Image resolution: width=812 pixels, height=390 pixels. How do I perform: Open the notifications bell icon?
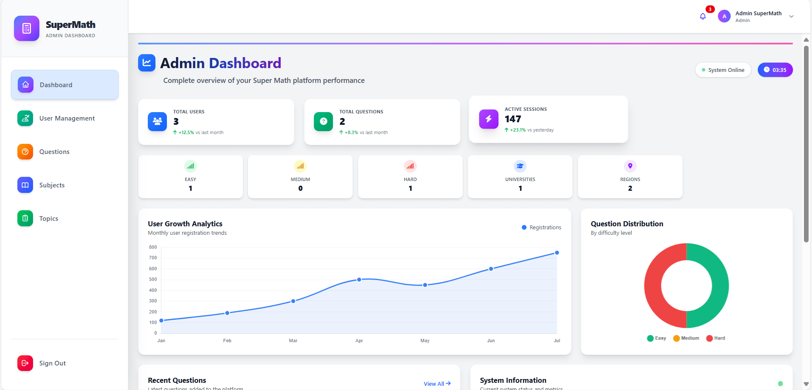click(703, 16)
